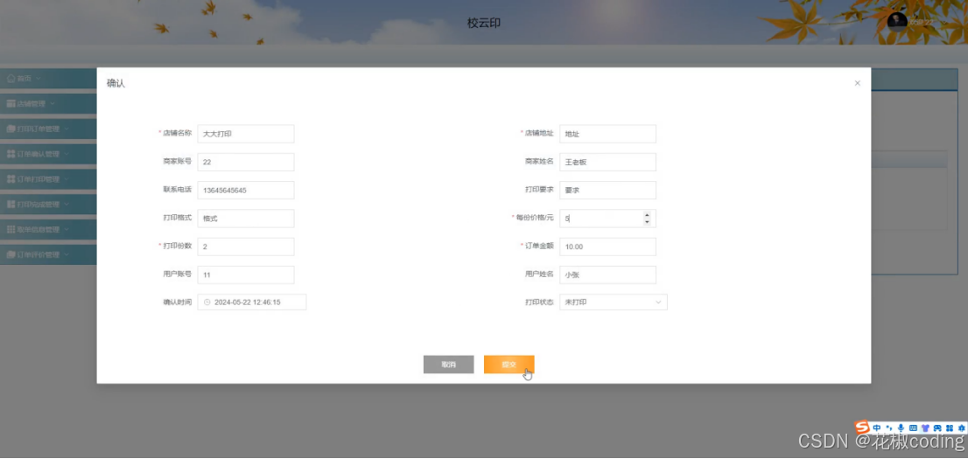The height and width of the screenshot is (459, 968).
Task: Click the 打印格式 input field
Action: tap(246, 219)
